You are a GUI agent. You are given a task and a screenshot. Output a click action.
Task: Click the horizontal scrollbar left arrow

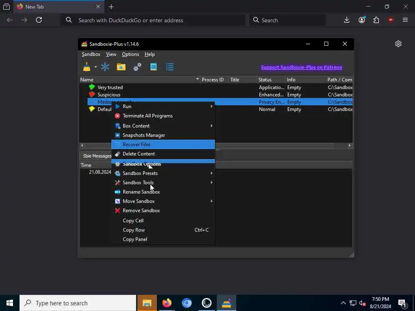(82, 145)
